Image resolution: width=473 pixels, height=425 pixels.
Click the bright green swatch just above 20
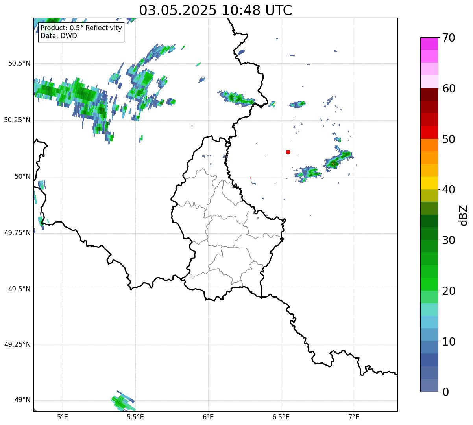click(429, 284)
